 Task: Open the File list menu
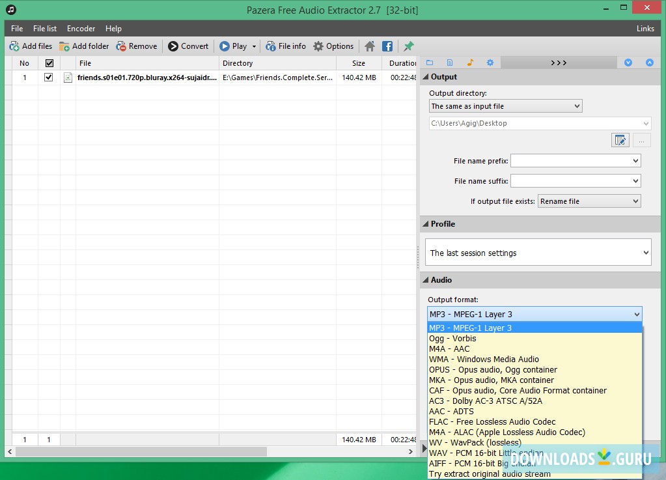[x=45, y=29]
